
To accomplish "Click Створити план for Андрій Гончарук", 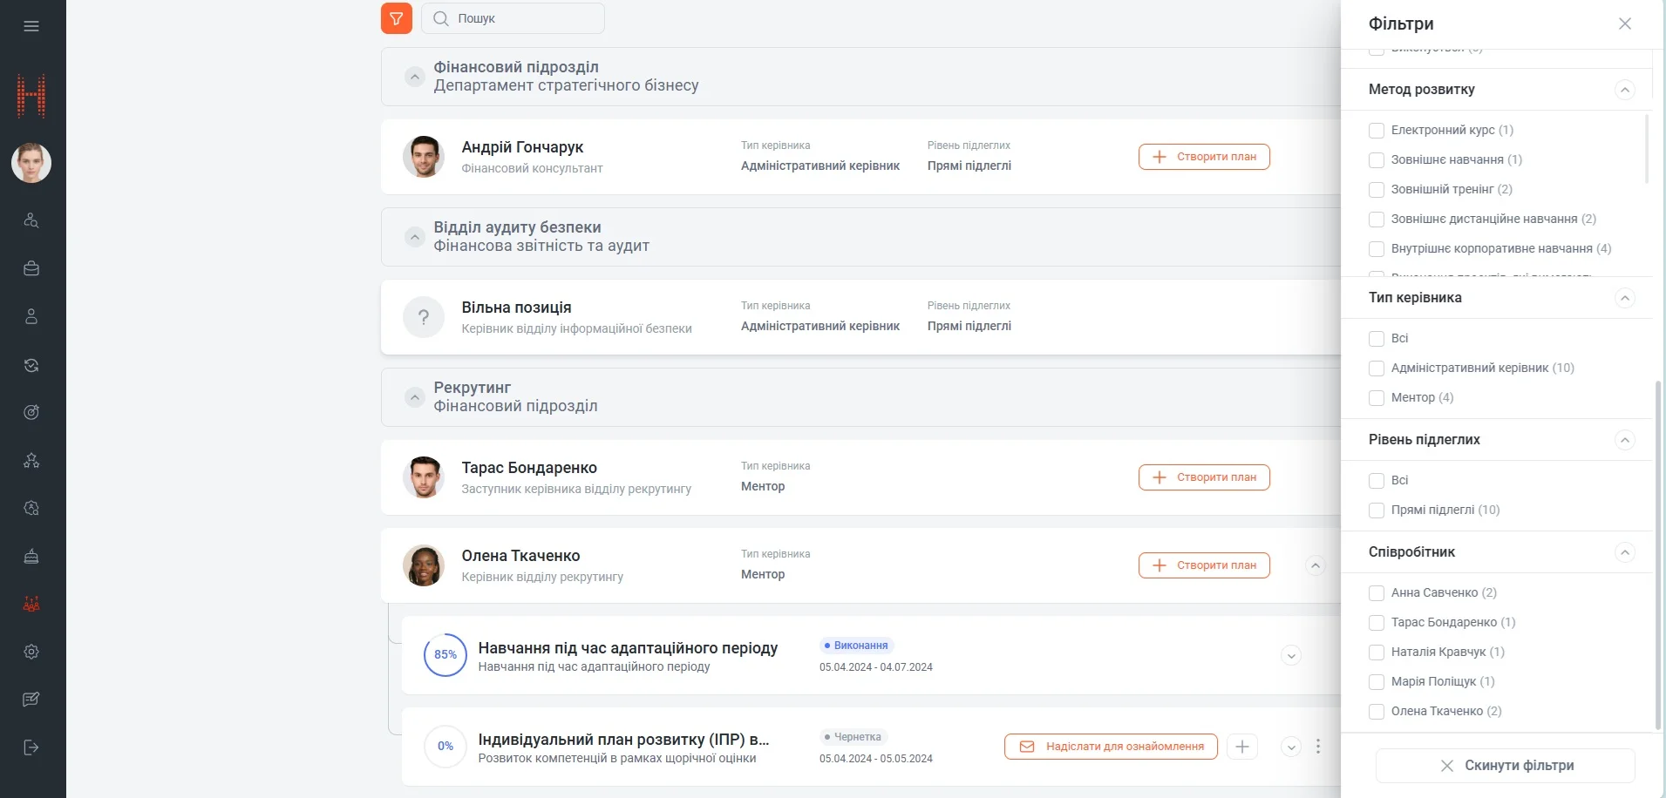I will 1204,157.
